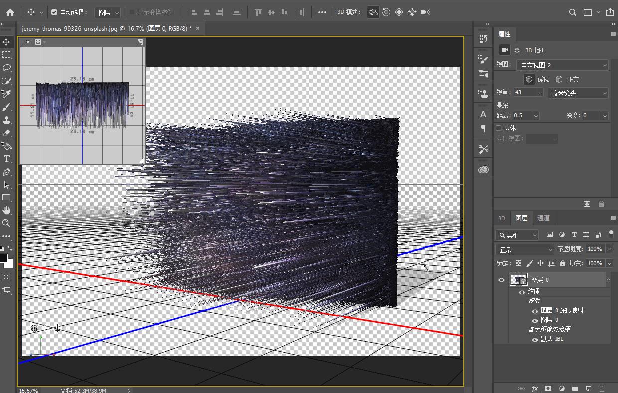
Task: Click the foreground color swatch
Action: [4, 258]
